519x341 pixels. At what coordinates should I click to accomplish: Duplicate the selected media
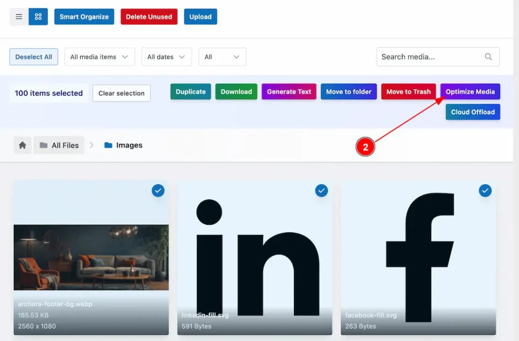[x=191, y=91]
